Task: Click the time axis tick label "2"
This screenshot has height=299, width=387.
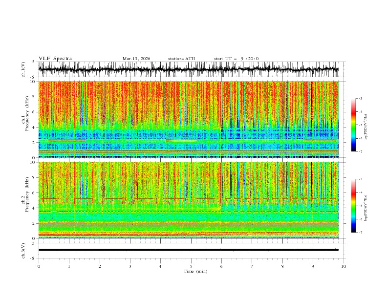Action: click(x=100, y=266)
